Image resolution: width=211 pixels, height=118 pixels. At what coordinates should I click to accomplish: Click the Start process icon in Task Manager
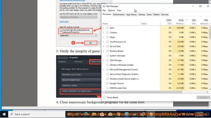coord(107,28)
